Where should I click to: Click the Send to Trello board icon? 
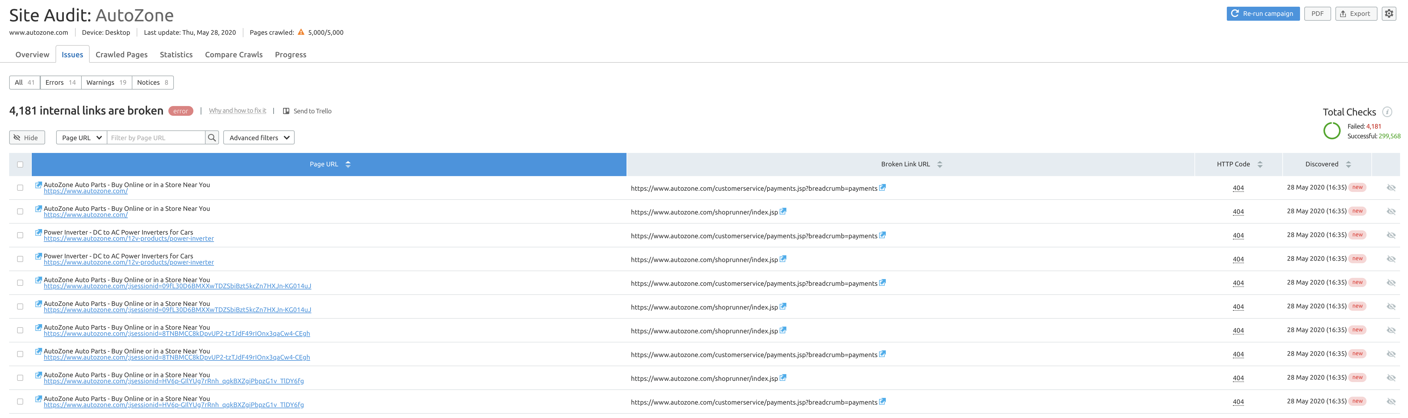tap(286, 111)
